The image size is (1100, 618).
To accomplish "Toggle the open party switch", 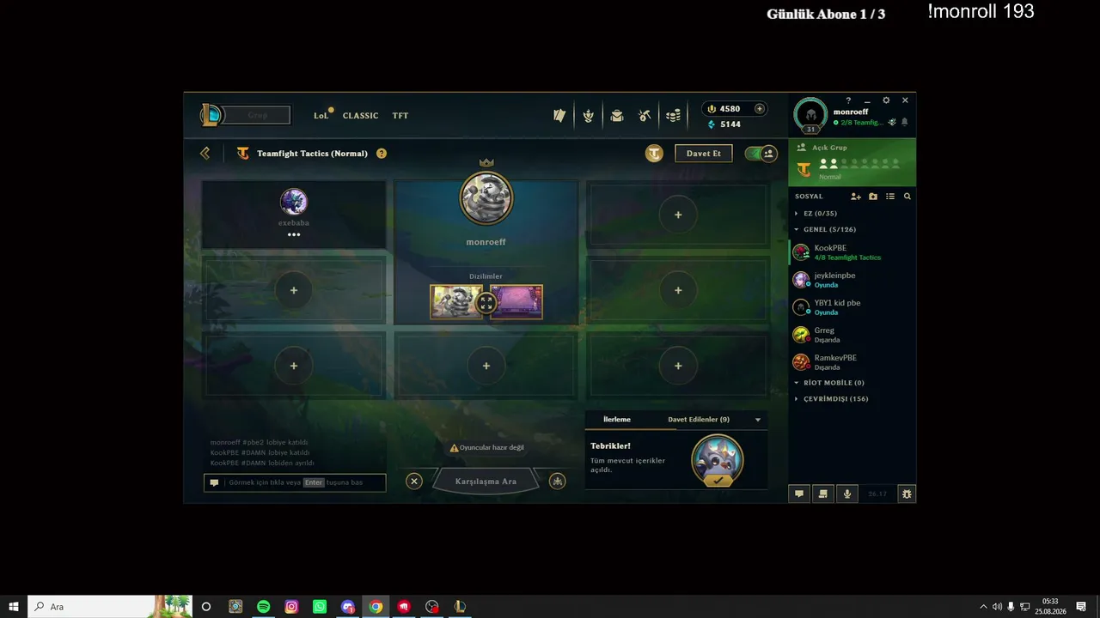I will 761,154.
